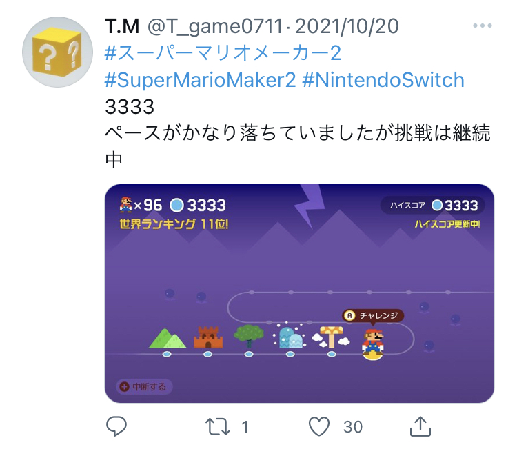Click the snowy ice level icon
517x456 pixels.
(x=290, y=336)
